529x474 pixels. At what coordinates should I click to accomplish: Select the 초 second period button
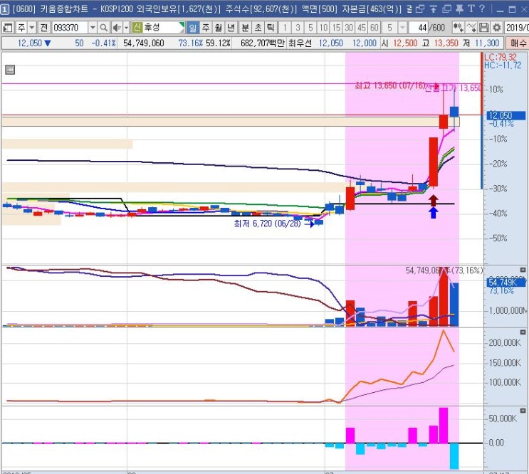(258, 28)
